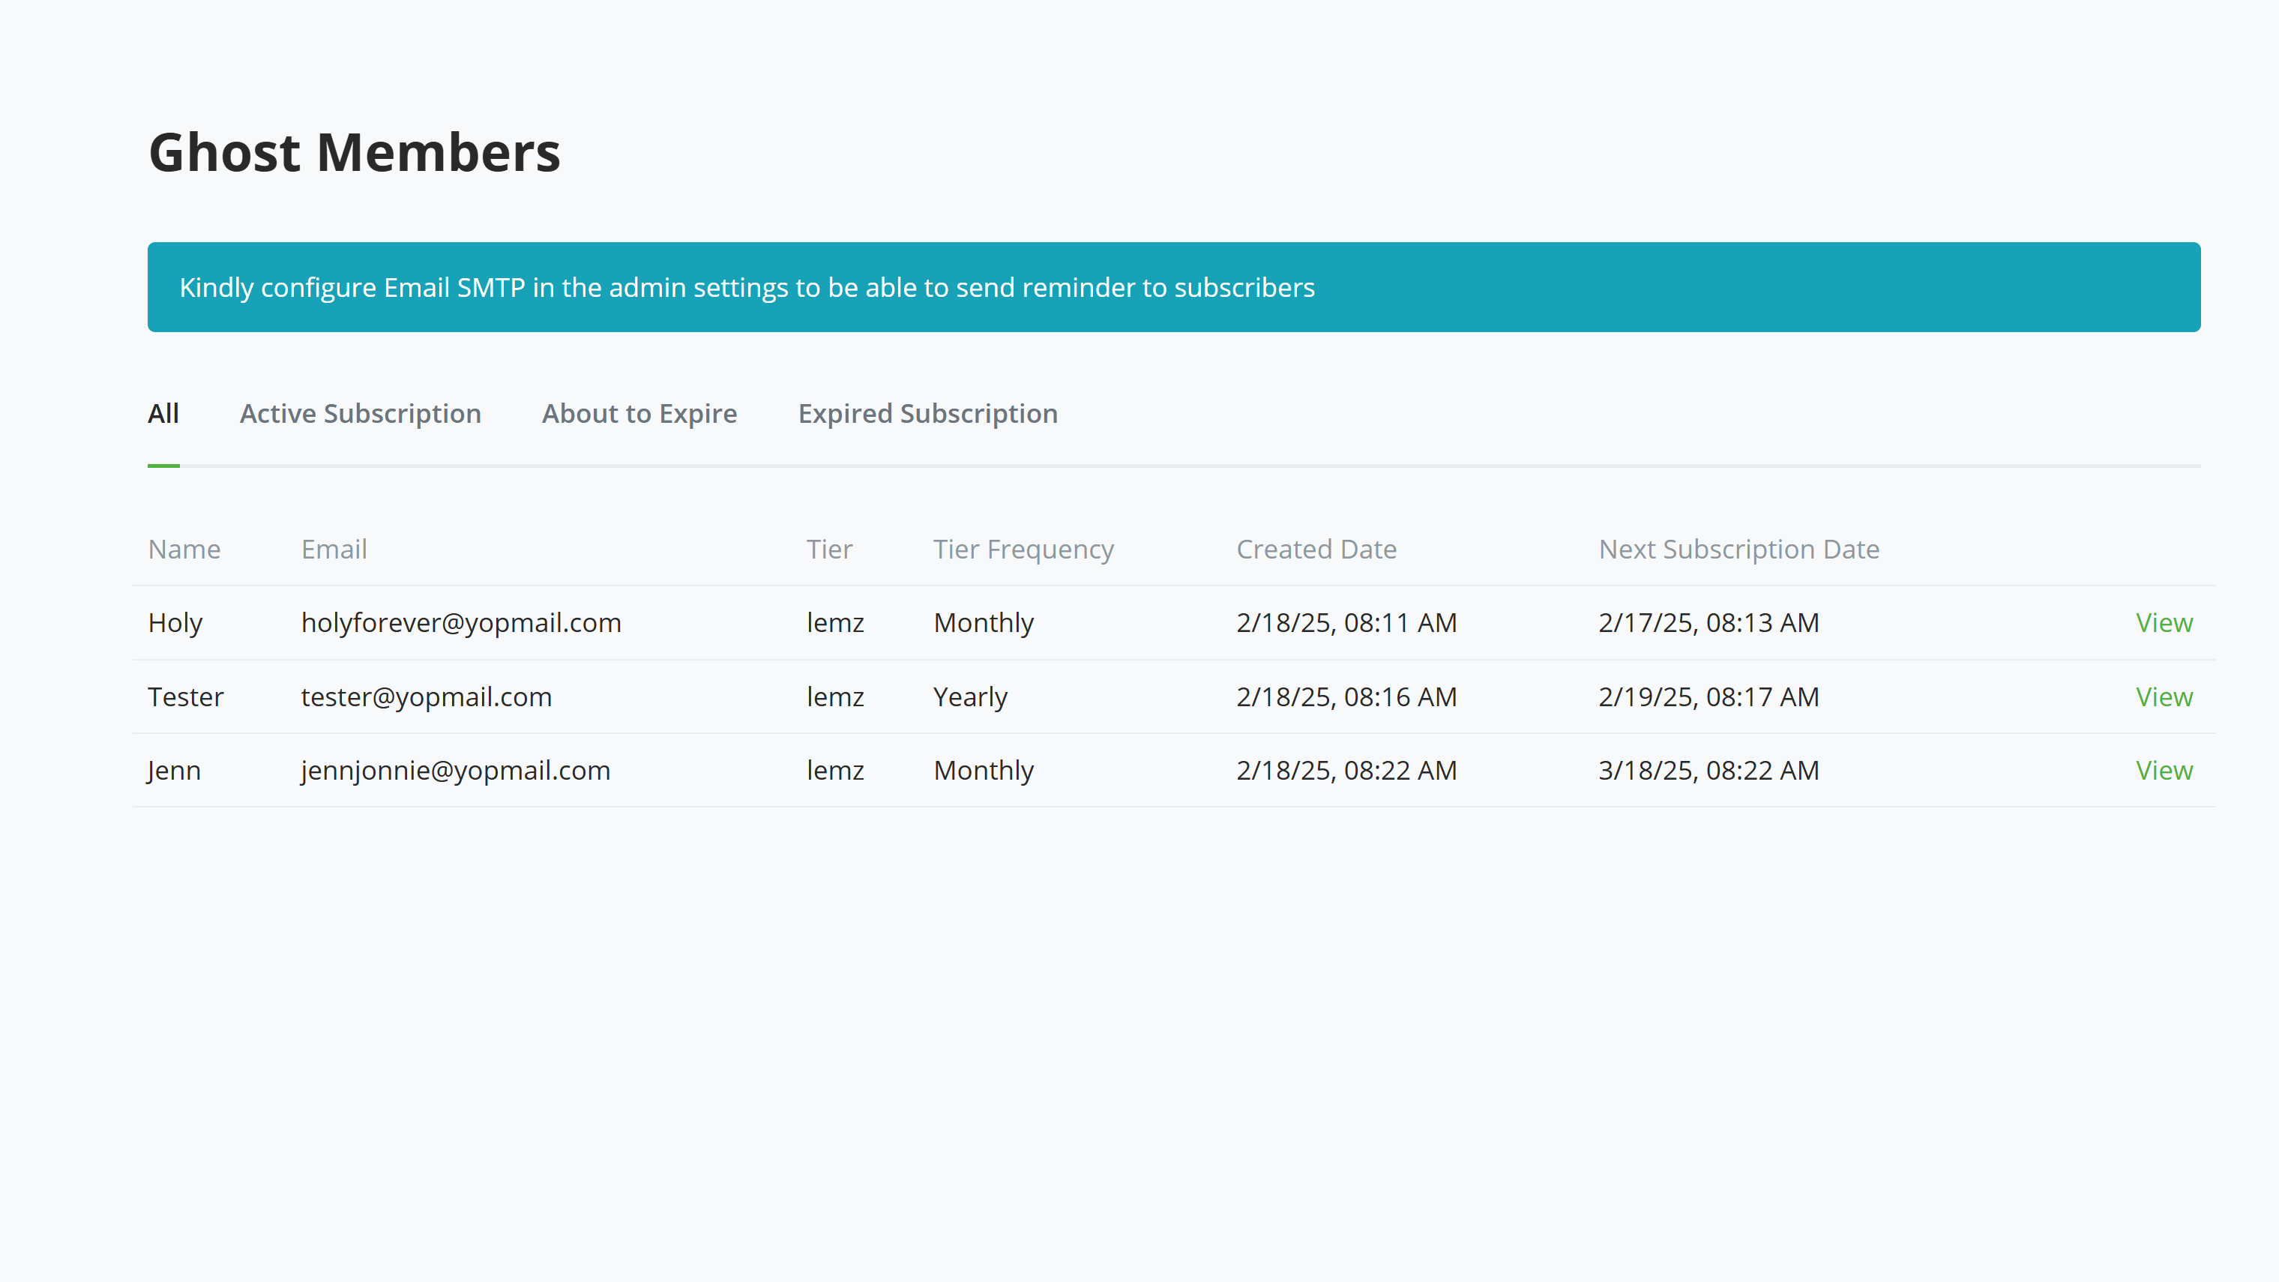The width and height of the screenshot is (2279, 1282).
Task: Sort by the Tier column header
Action: pos(830,549)
